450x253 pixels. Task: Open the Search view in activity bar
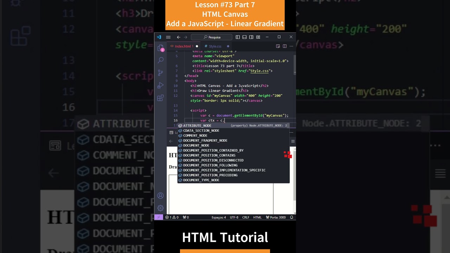[x=160, y=60]
